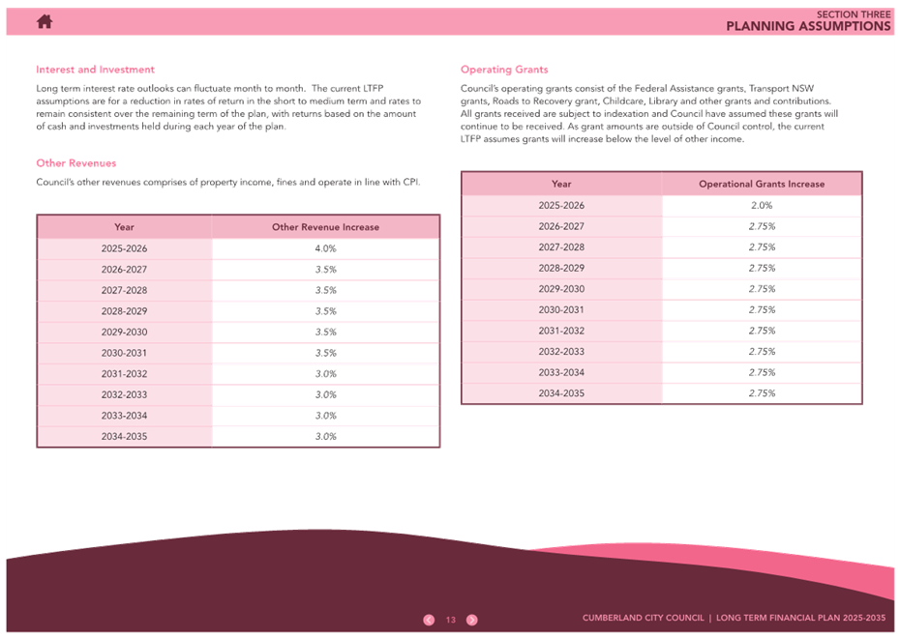This screenshot has width=900, height=638.
Task: Select the 4.0% other revenue value
Action: click(325, 248)
